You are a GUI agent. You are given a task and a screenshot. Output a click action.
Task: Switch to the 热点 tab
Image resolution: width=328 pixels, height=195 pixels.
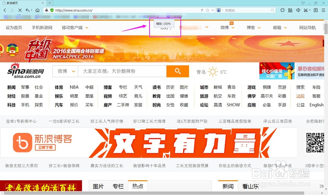(137, 186)
